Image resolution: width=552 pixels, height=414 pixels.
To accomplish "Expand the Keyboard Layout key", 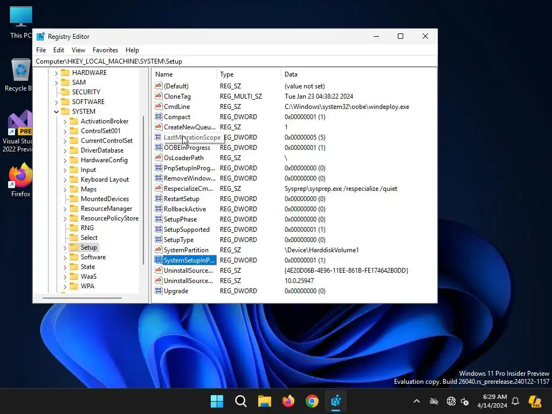I will tap(65, 180).
